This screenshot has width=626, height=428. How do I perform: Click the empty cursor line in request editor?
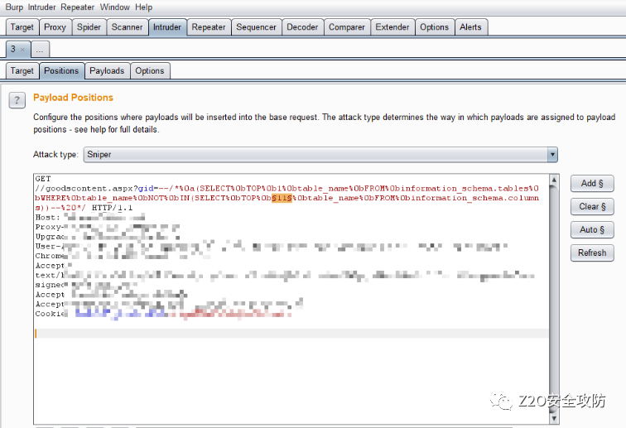[291, 334]
